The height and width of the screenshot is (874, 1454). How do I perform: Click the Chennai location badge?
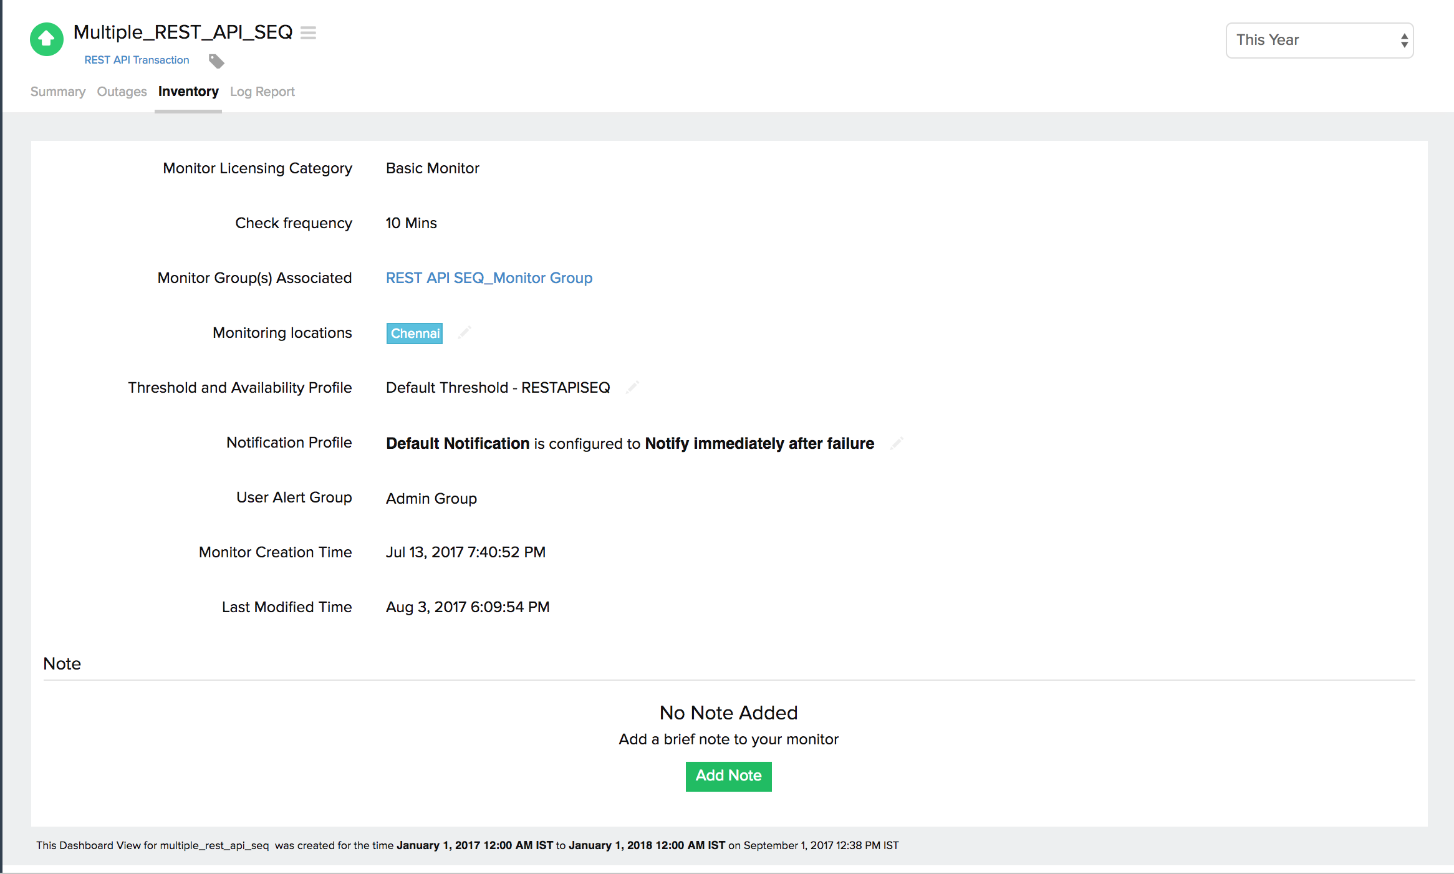pos(415,334)
